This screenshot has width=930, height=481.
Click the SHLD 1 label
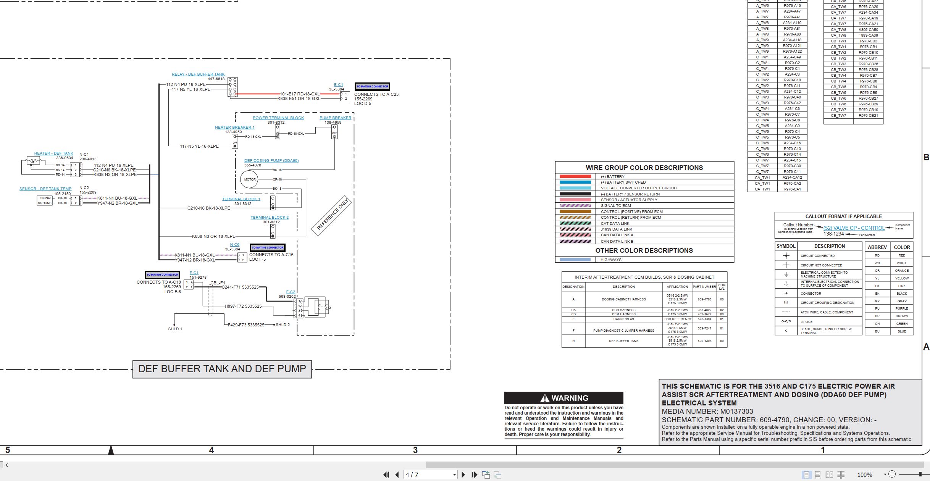point(175,329)
